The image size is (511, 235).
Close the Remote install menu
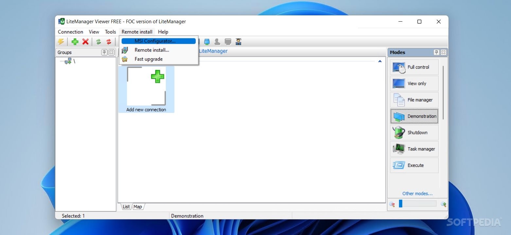(x=137, y=32)
